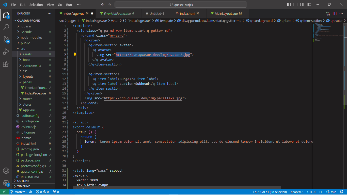Open quasar.config.js in the explorer

34,171
